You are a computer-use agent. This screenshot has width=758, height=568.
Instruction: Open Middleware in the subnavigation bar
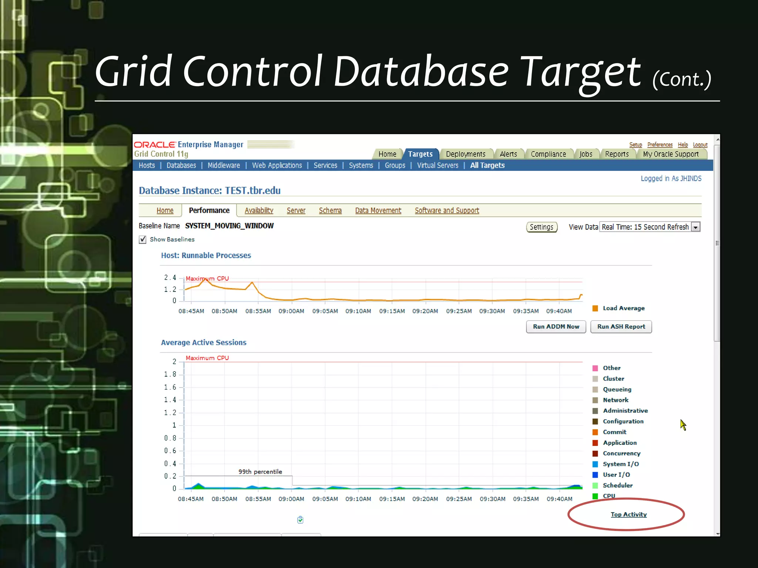tap(224, 165)
